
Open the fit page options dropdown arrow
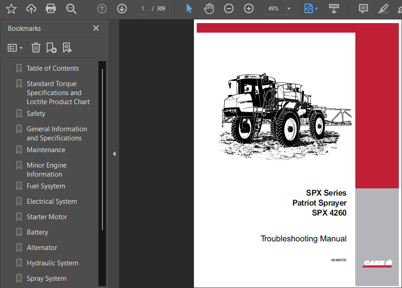point(317,9)
